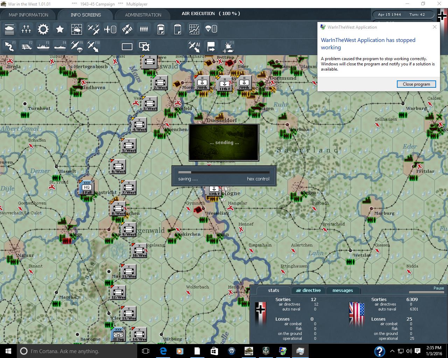Click the Pause speed bar
Screen dimensions: 448x358
coord(427,292)
